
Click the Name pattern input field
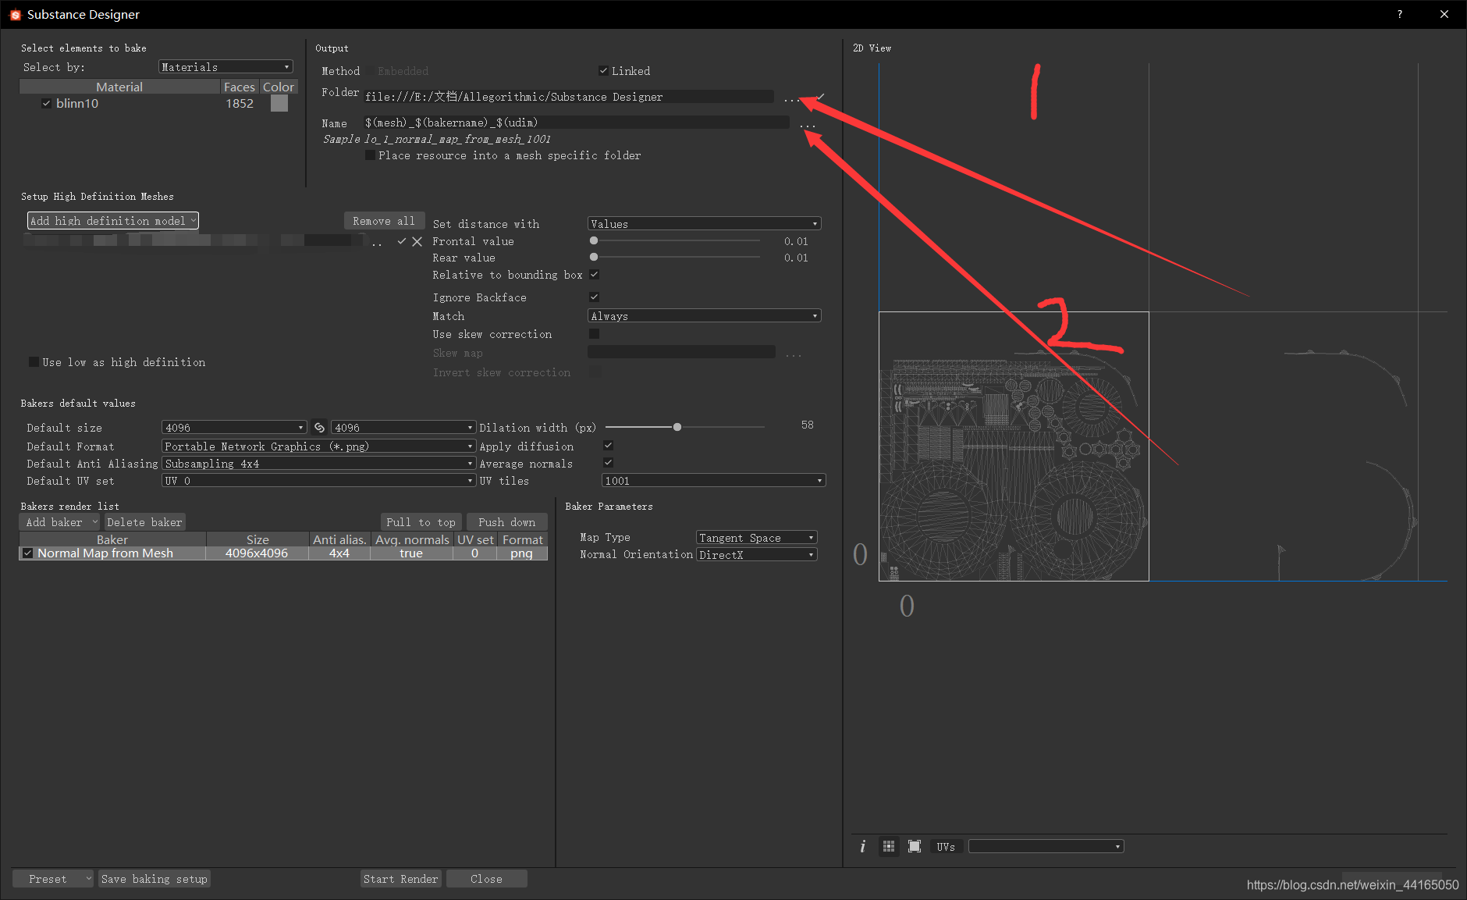click(576, 123)
